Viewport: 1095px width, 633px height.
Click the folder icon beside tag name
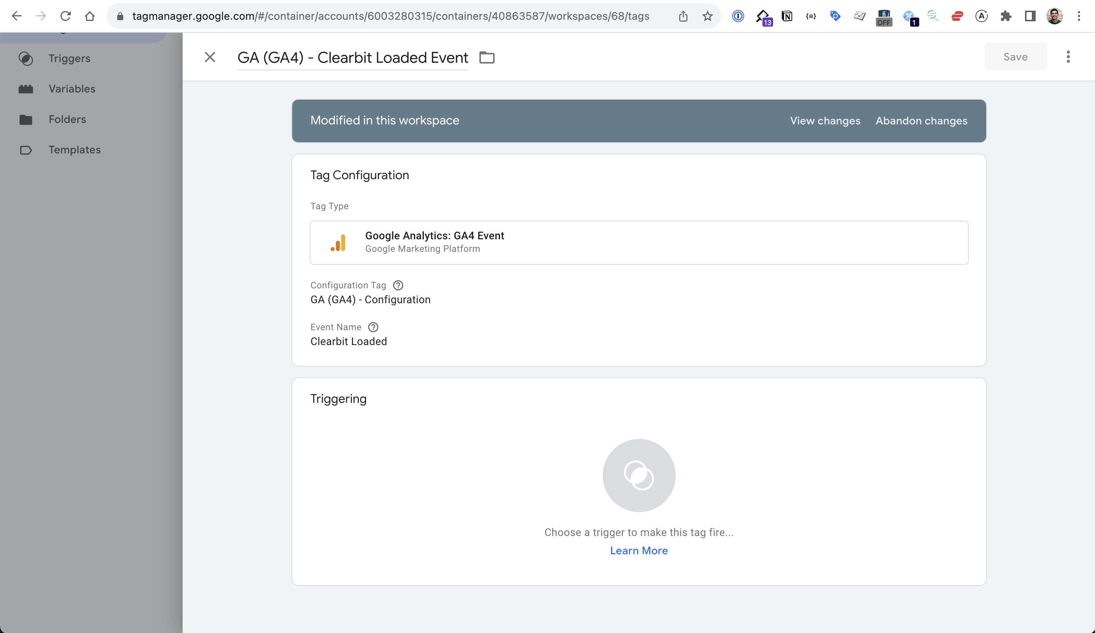point(487,57)
